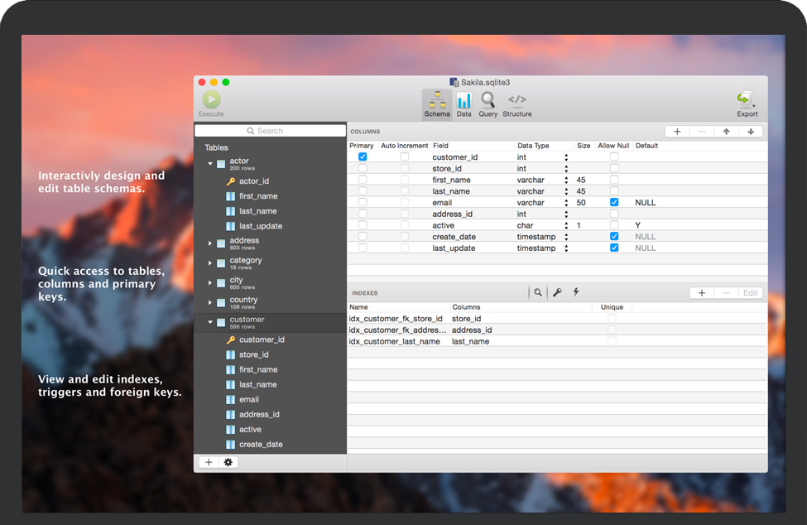
Task: Click the green Execute play icon
Action: point(211,99)
